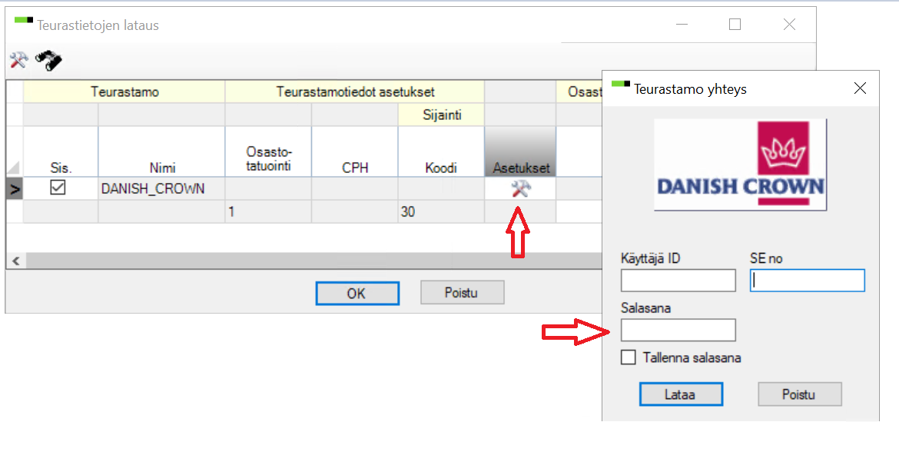
Task: Click the Teurastamotiedot asetukset group header
Action: (355, 91)
